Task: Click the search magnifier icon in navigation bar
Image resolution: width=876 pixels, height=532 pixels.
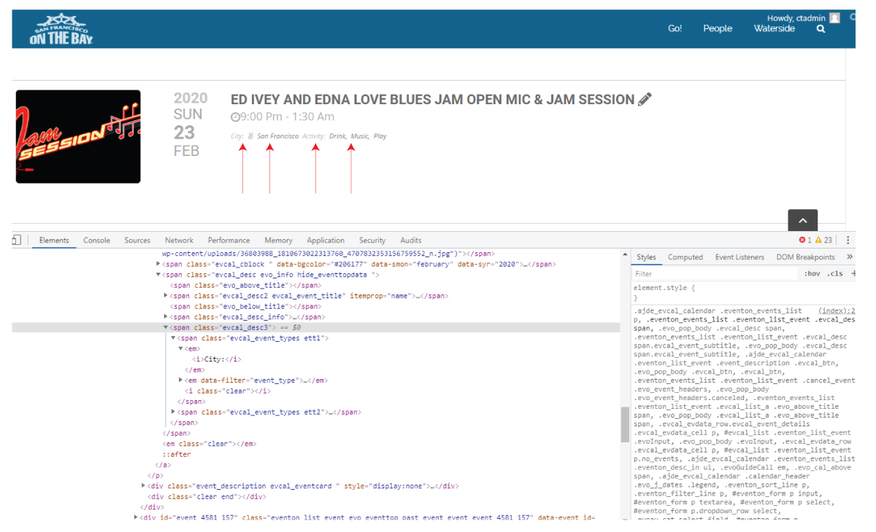Action: coord(821,29)
